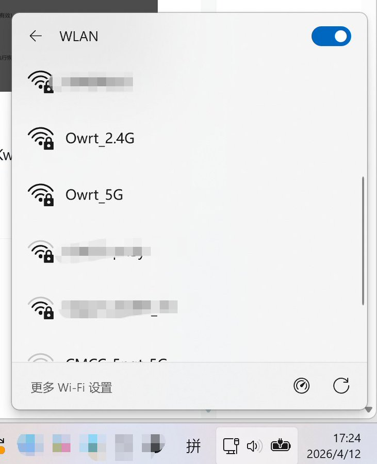Switch the 拼 input method indicator
377x464 pixels.
(193, 446)
